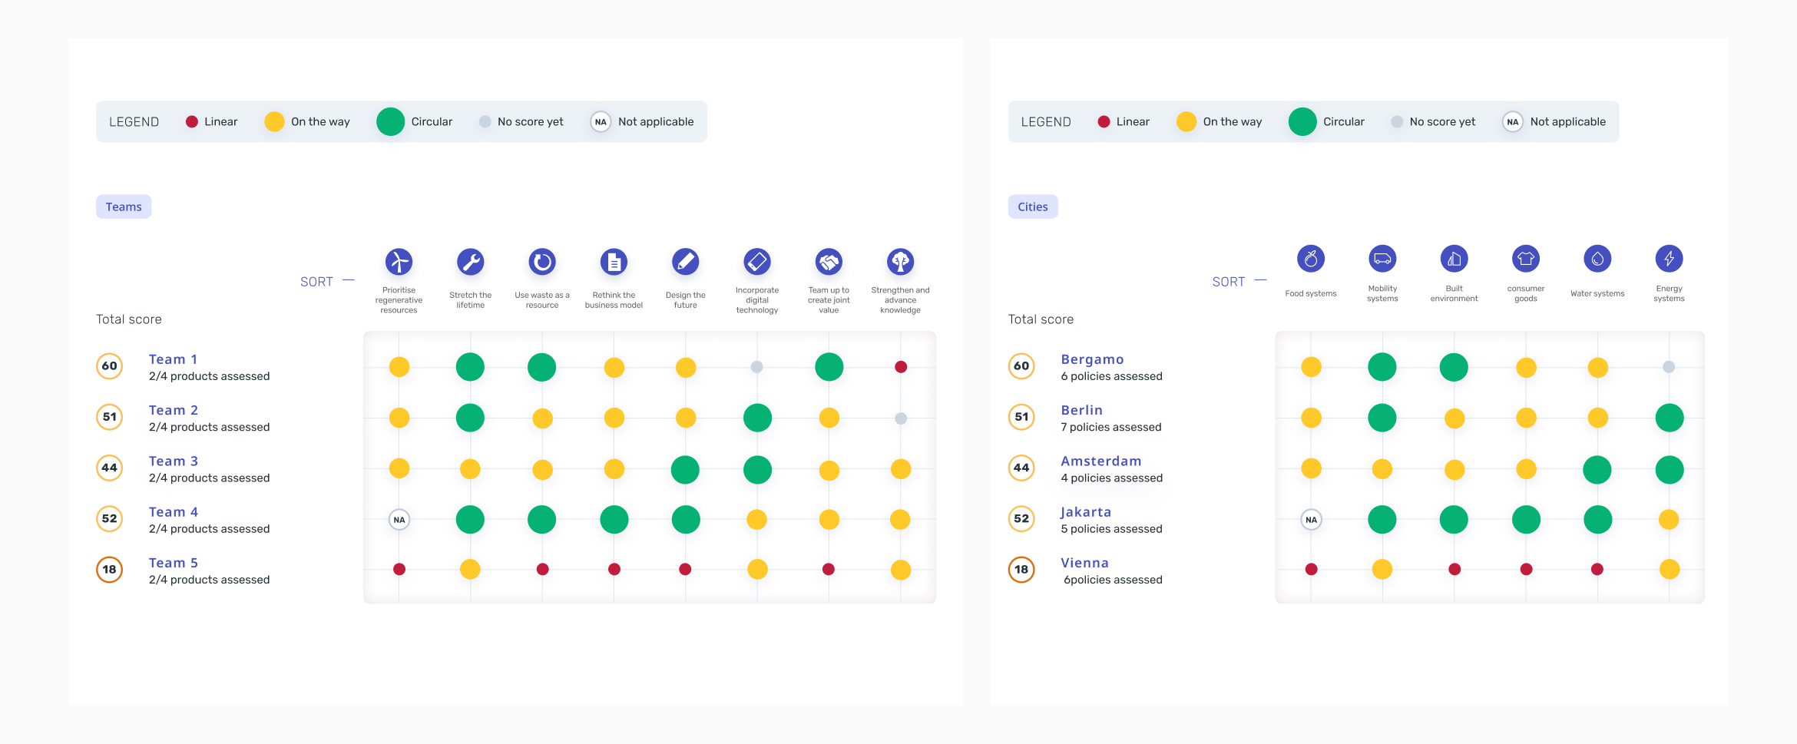The width and height of the screenshot is (1797, 744).
Task: Open the Team 3 link
Action: point(174,461)
